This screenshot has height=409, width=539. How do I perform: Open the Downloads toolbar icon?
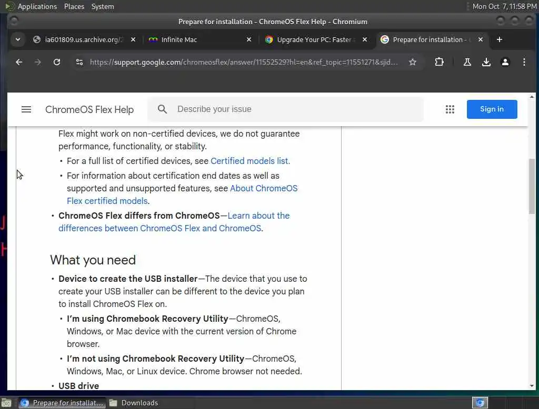point(486,62)
